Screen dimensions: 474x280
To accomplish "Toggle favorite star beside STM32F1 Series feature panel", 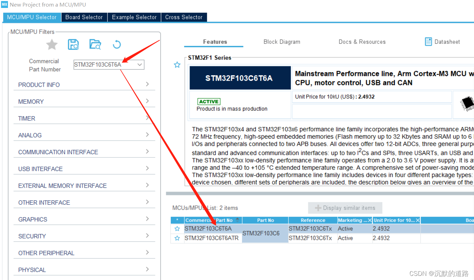I will click(177, 65).
